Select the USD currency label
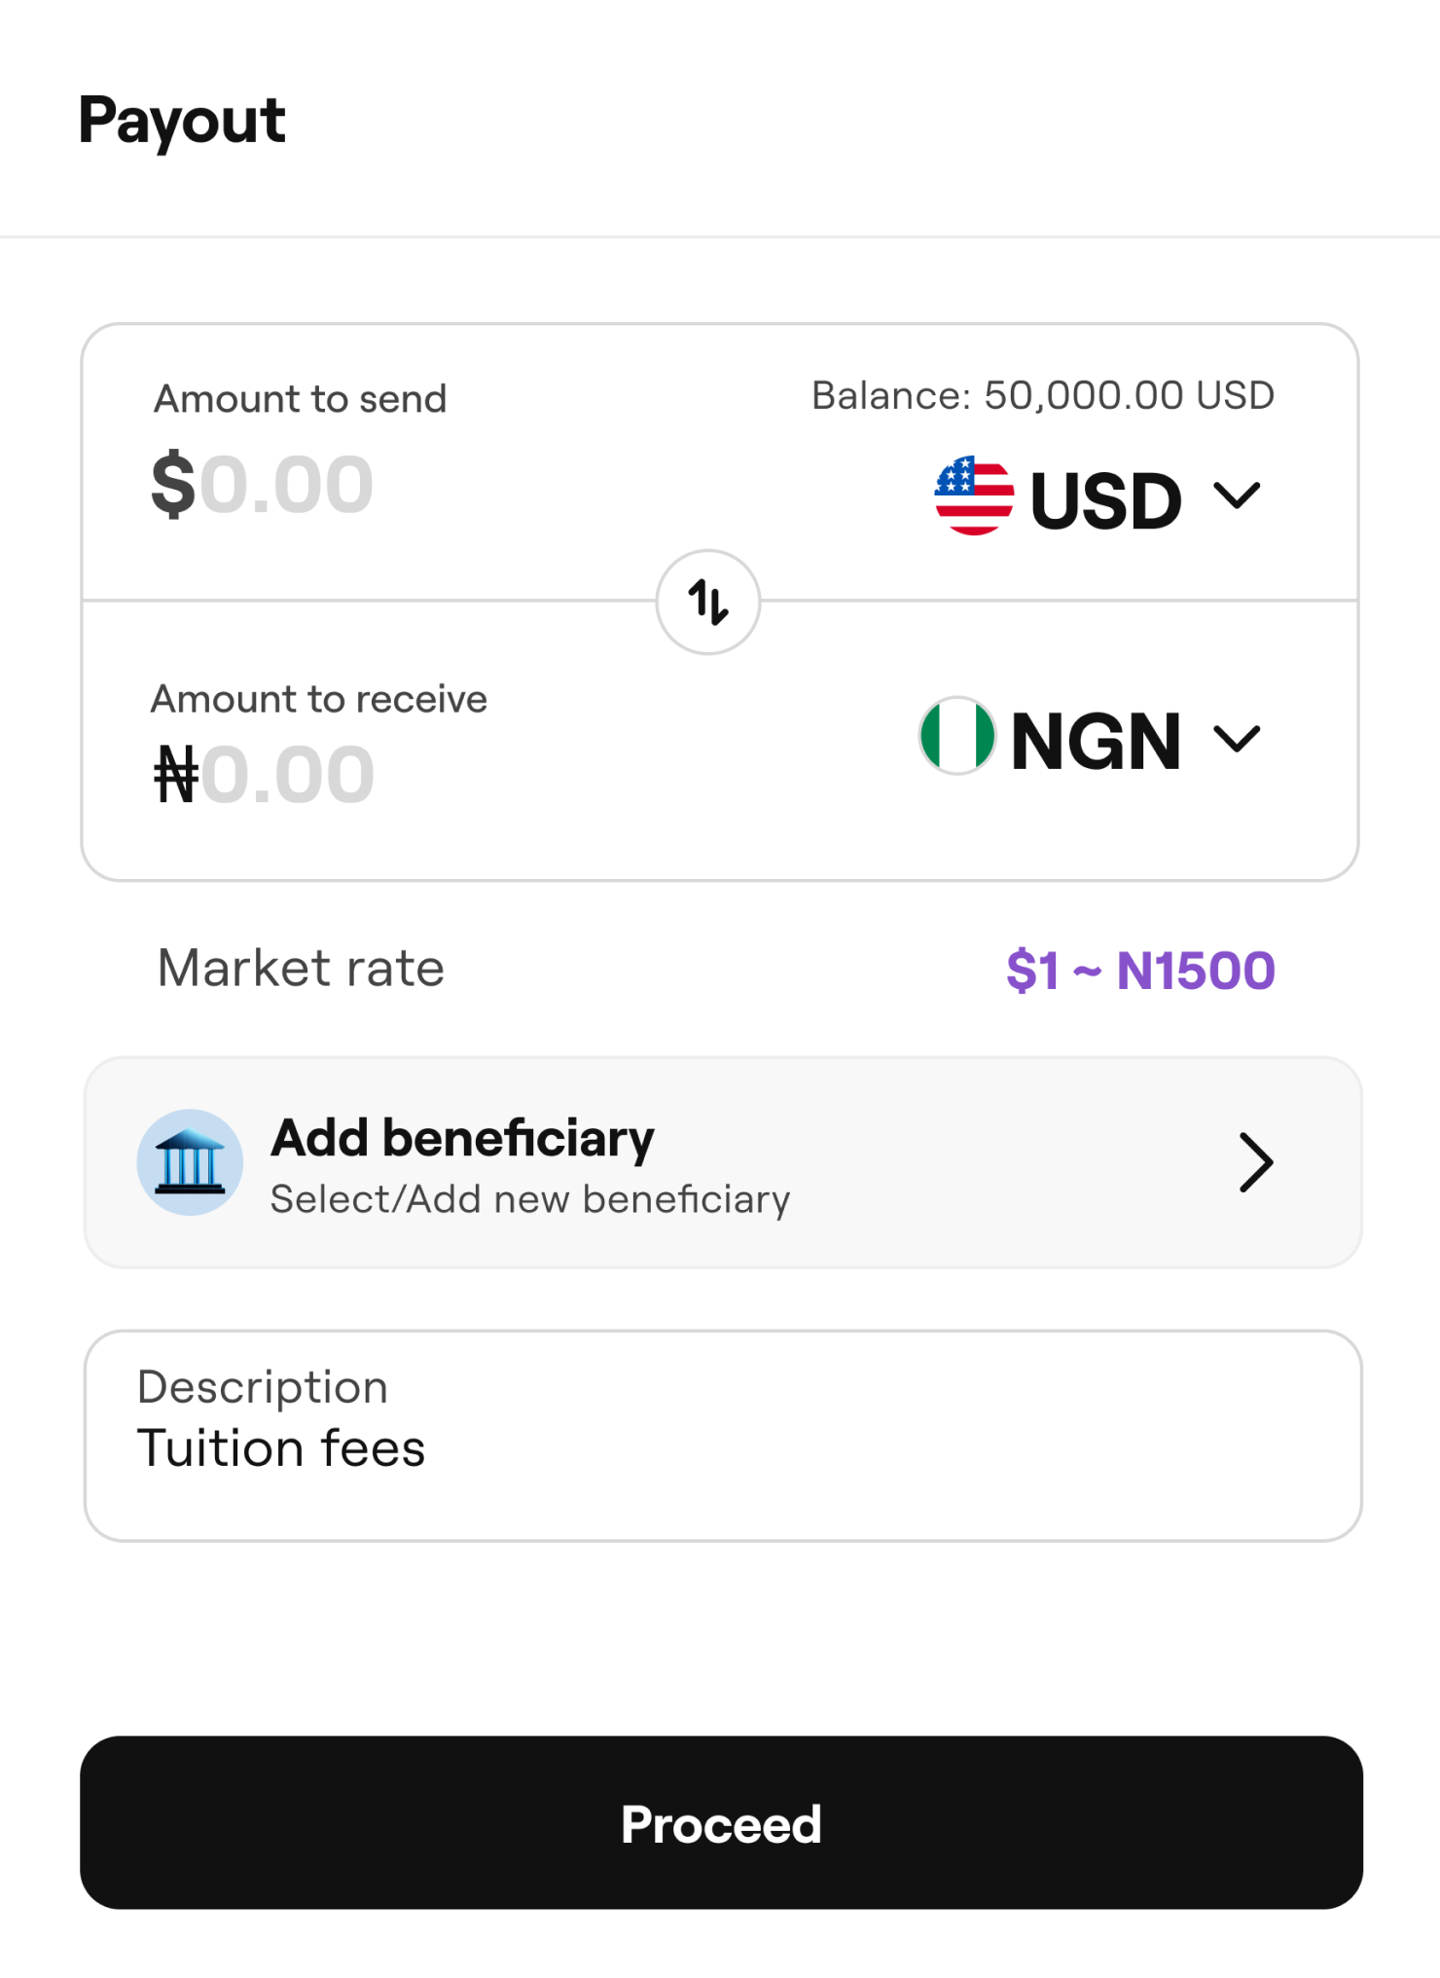 point(1105,501)
